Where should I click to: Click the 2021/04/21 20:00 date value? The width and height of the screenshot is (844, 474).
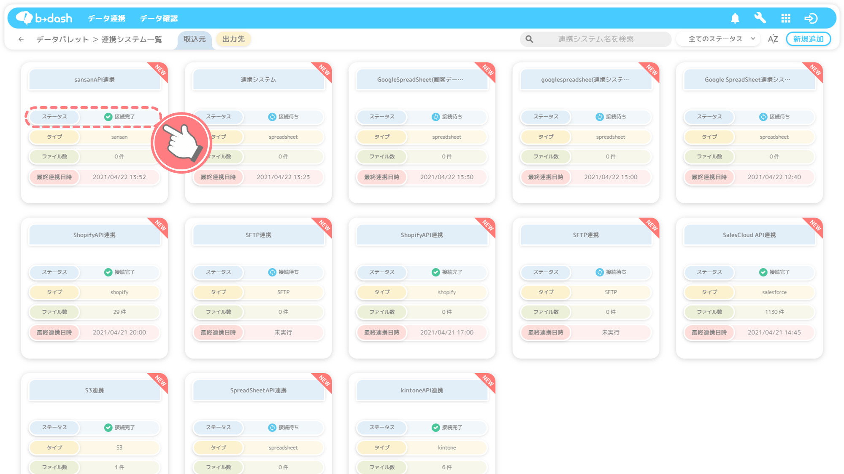(x=119, y=333)
